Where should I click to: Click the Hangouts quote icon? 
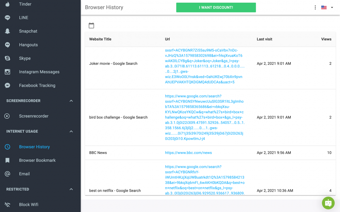[x=7, y=45]
